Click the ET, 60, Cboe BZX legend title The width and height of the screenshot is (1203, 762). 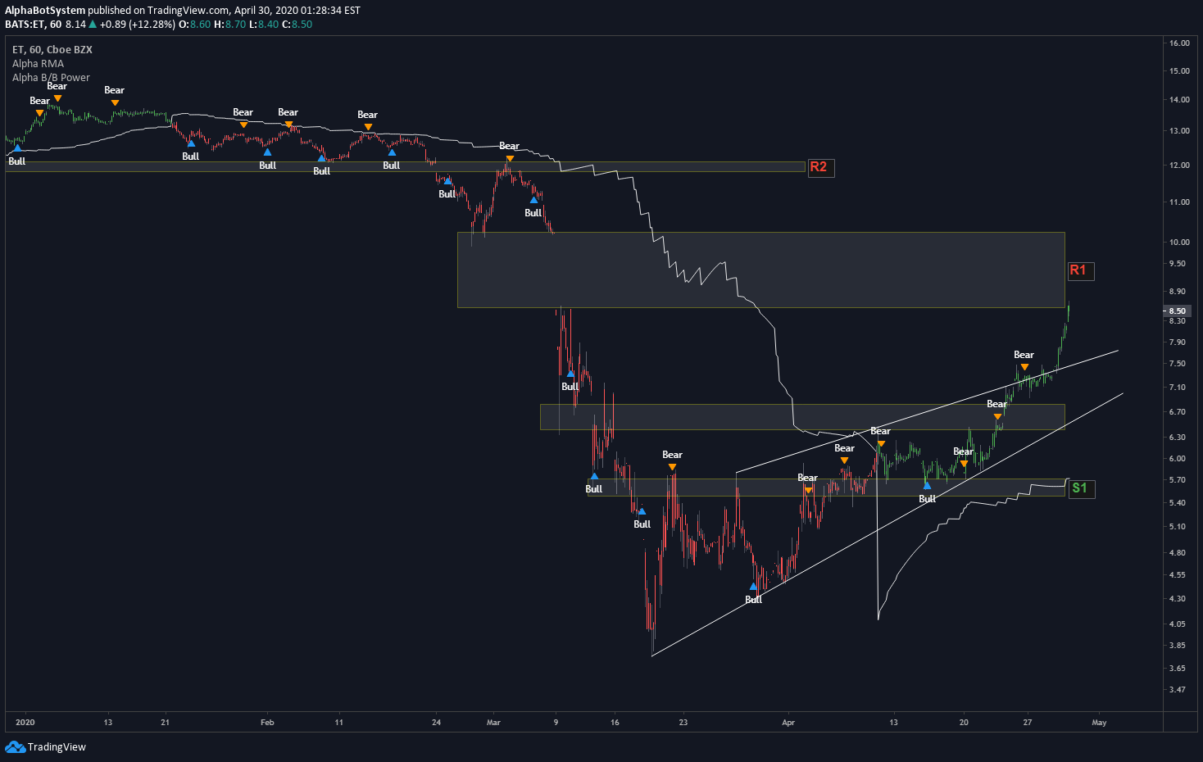[52, 50]
